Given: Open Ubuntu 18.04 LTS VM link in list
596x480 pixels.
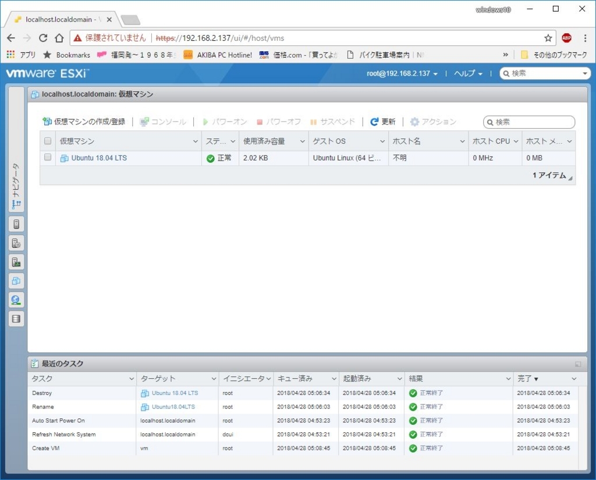Looking at the screenshot, I should [99, 158].
